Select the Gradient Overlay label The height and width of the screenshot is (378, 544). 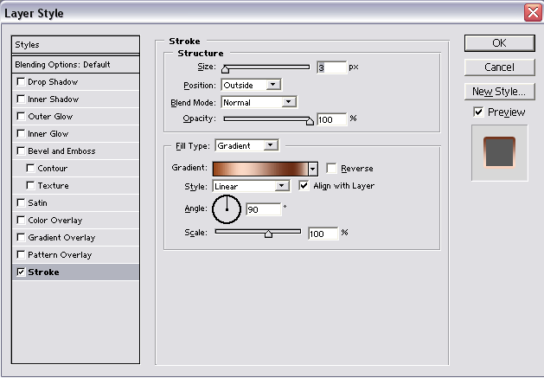pos(61,237)
